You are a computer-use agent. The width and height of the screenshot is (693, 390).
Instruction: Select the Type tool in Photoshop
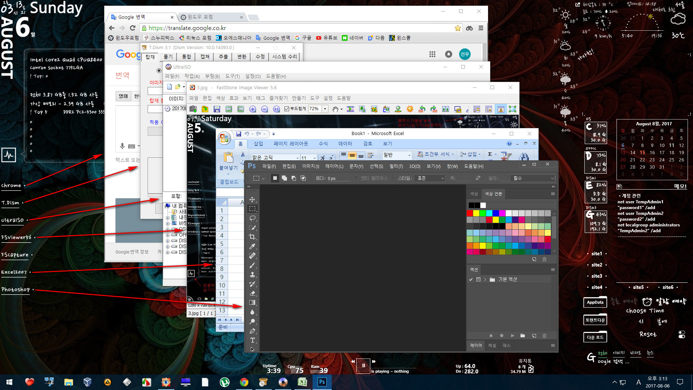coord(252,340)
